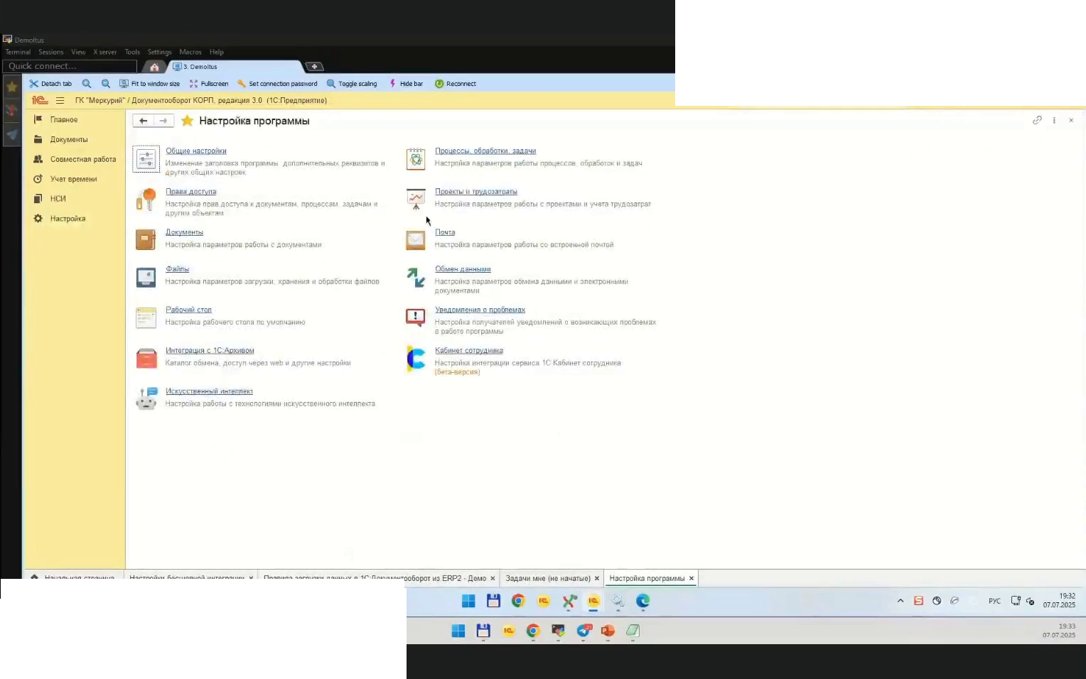The width and height of the screenshot is (1086, 679).
Task: Click Set connection password
Action: [277, 84]
